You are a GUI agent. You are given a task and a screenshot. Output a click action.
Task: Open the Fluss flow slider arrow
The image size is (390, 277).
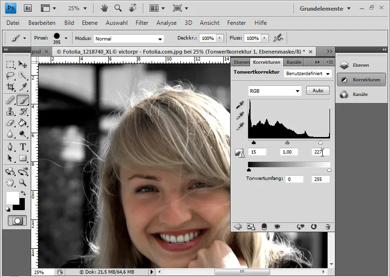(x=265, y=38)
